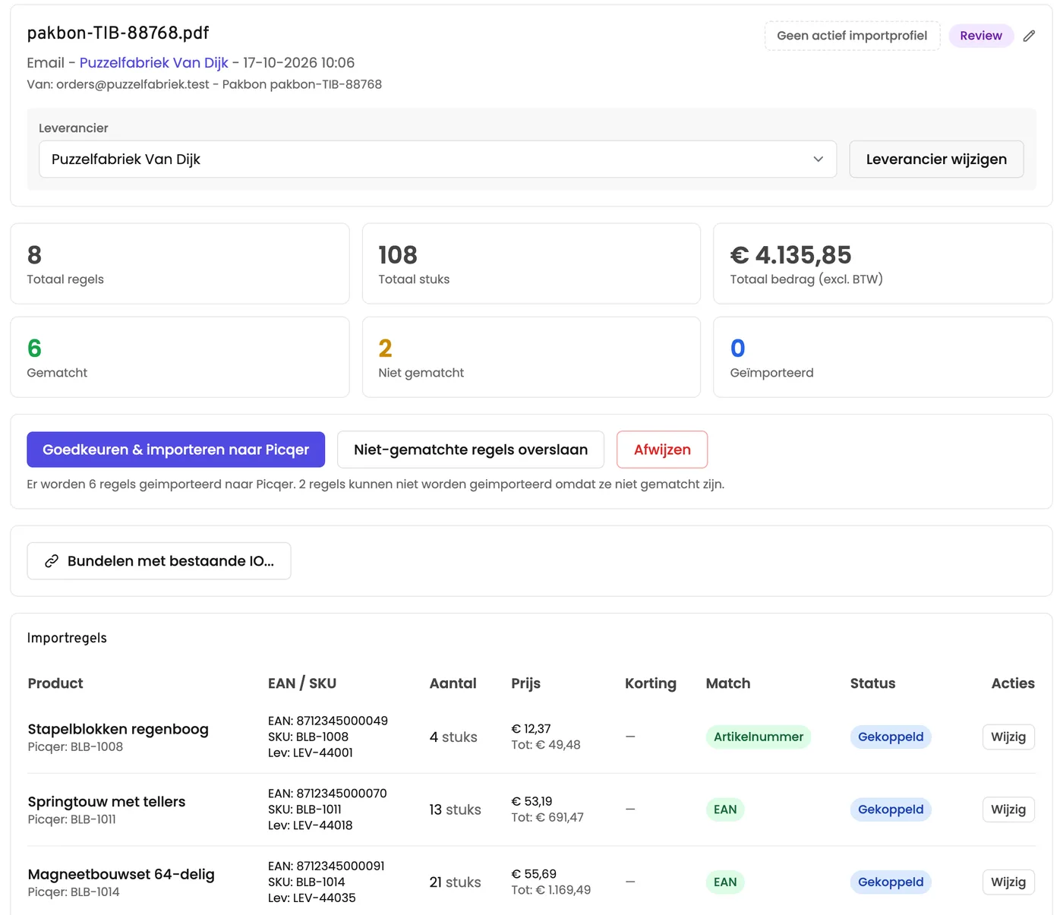Click Picqer: BLB-1008 text
Image resolution: width=1063 pixels, height=915 pixels.
click(x=75, y=747)
